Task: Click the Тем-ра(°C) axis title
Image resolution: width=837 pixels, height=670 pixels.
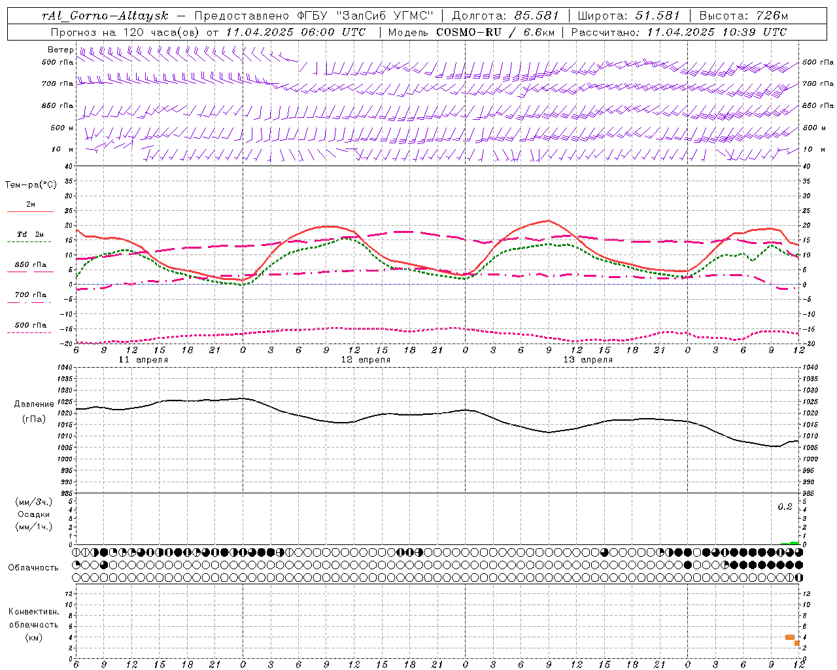Action: 31,185
